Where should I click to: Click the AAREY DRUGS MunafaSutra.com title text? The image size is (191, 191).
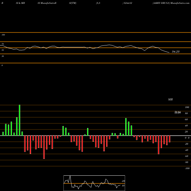(171, 3)
